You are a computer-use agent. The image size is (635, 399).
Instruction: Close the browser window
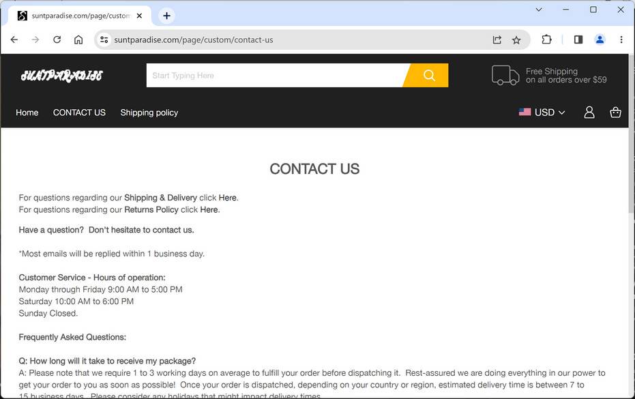tap(621, 10)
